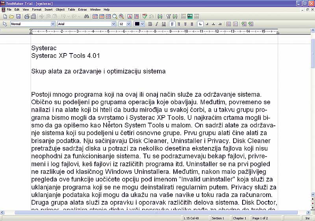Open the thesaurus books icon

151,17
